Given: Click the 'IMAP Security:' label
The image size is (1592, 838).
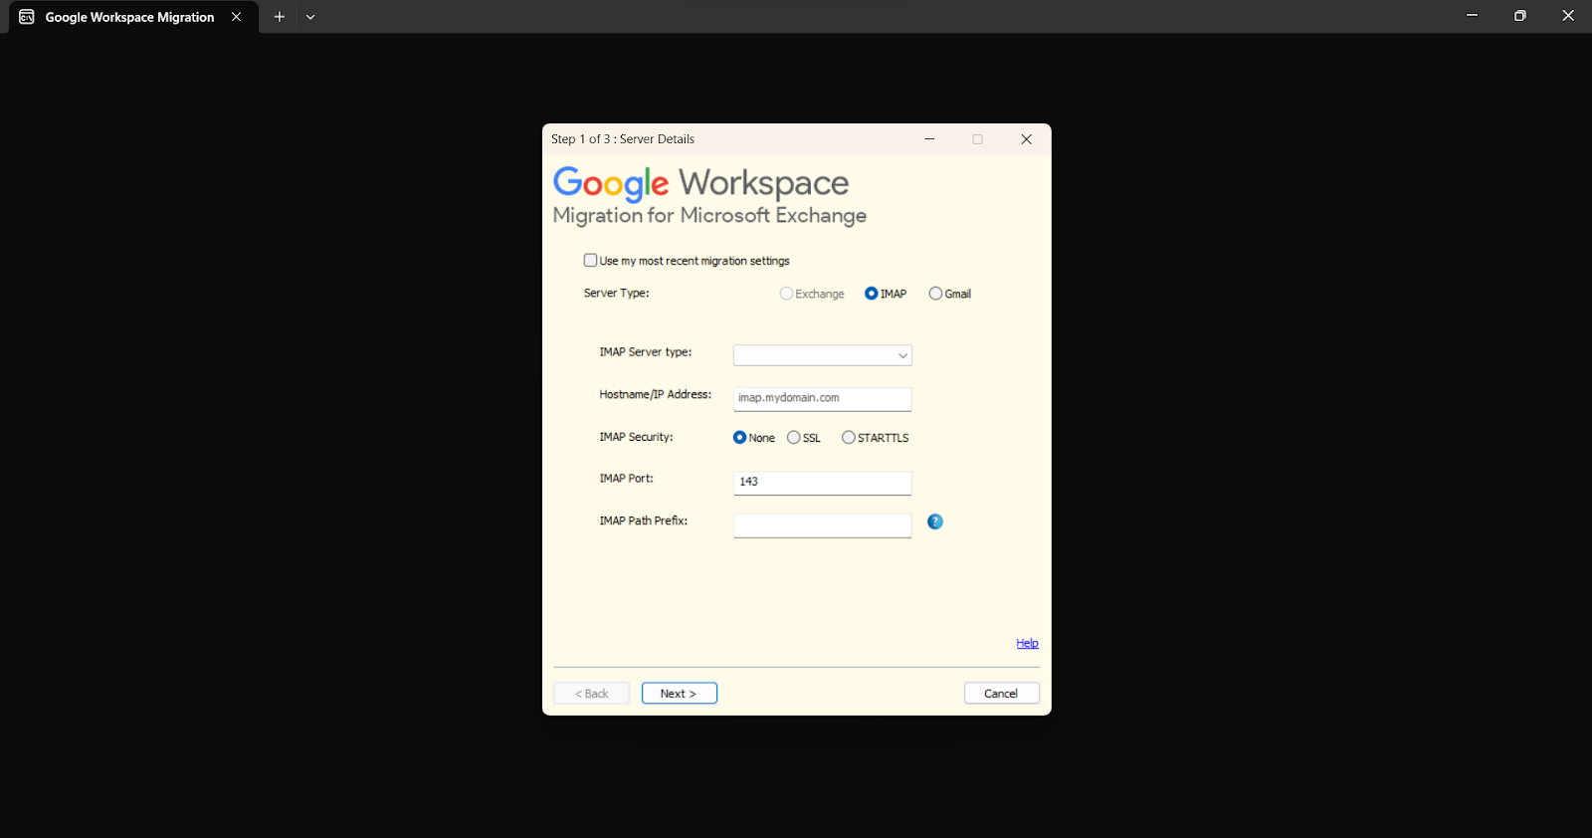Looking at the screenshot, I should pyautogui.click(x=636, y=437).
